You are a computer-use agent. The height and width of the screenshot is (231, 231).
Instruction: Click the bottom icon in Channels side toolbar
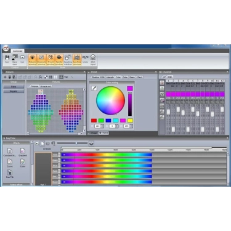point(162,117)
